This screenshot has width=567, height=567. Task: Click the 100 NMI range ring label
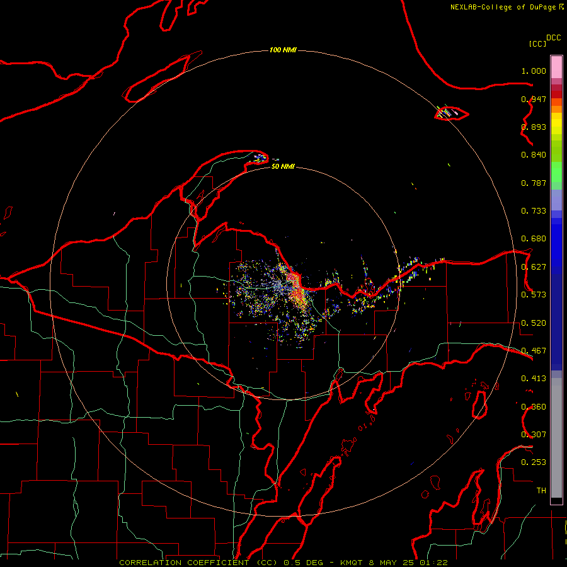[283, 50]
